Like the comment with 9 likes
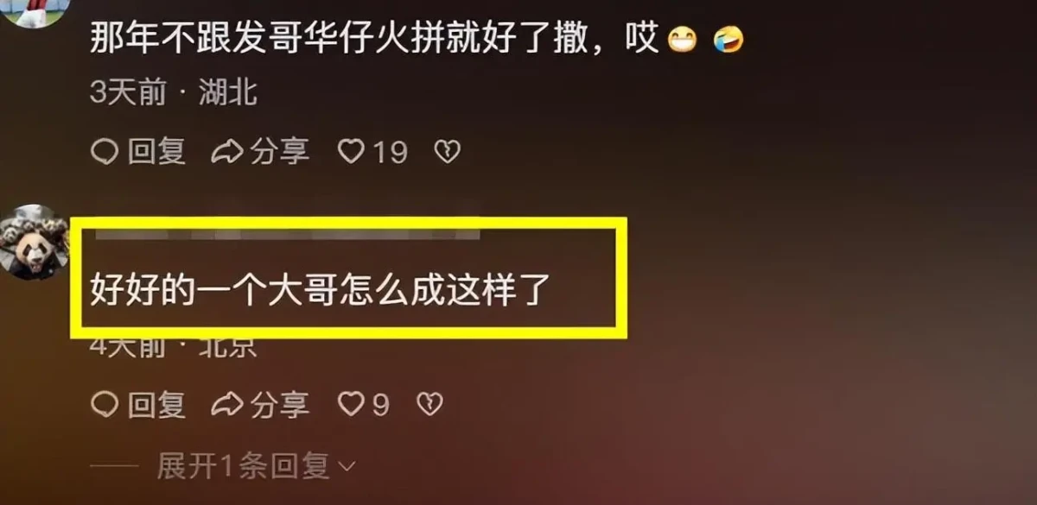 click(363, 403)
